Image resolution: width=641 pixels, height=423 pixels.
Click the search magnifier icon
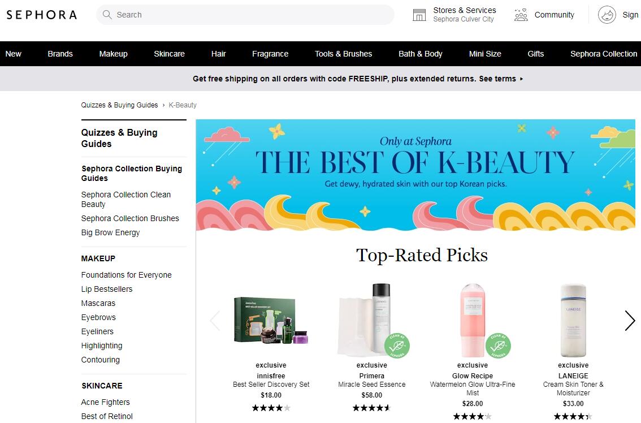107,15
